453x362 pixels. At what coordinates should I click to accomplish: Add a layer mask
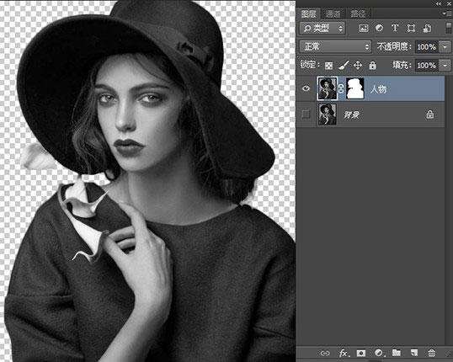(x=361, y=353)
